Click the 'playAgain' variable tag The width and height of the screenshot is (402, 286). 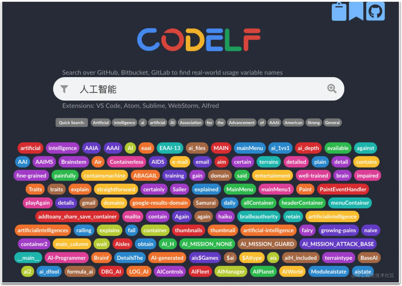[x=37, y=203]
